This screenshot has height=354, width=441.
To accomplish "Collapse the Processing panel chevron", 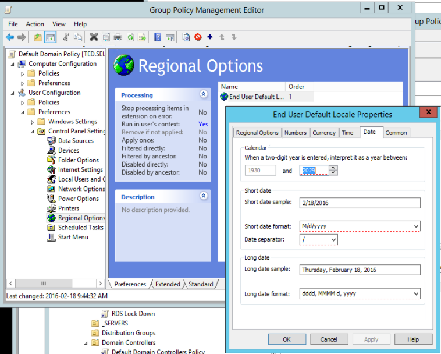I will (203, 94).
